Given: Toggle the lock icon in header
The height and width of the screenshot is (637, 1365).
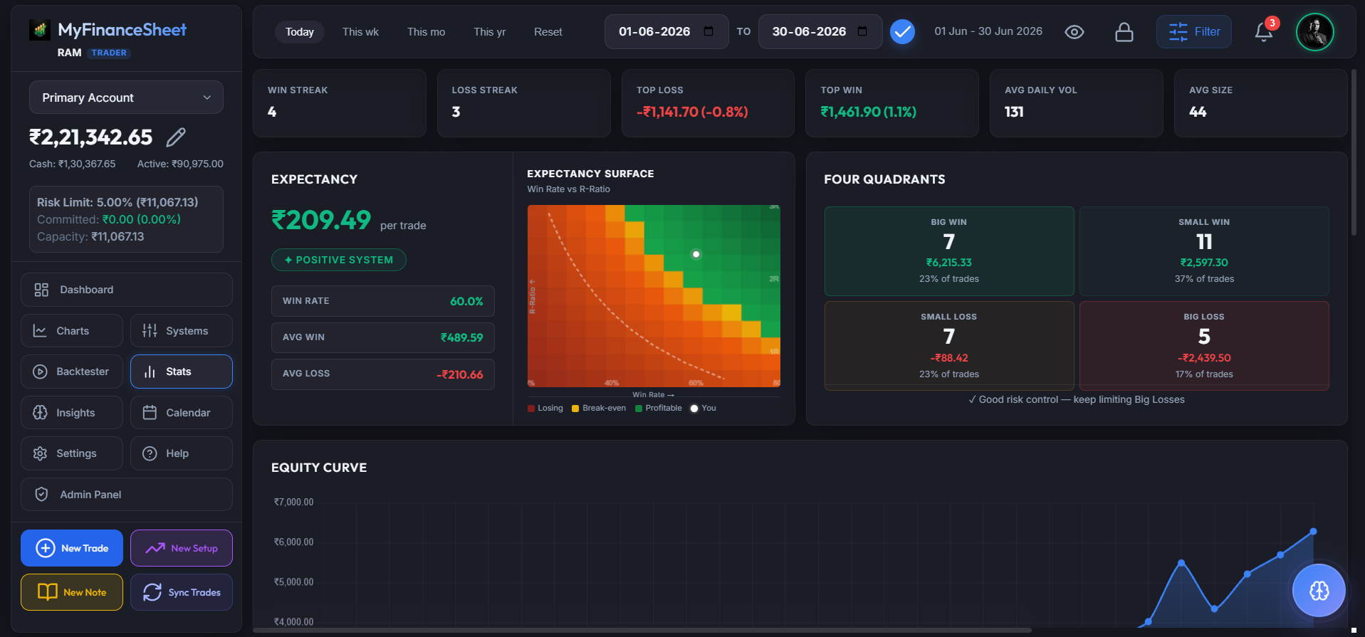Looking at the screenshot, I should (1124, 32).
